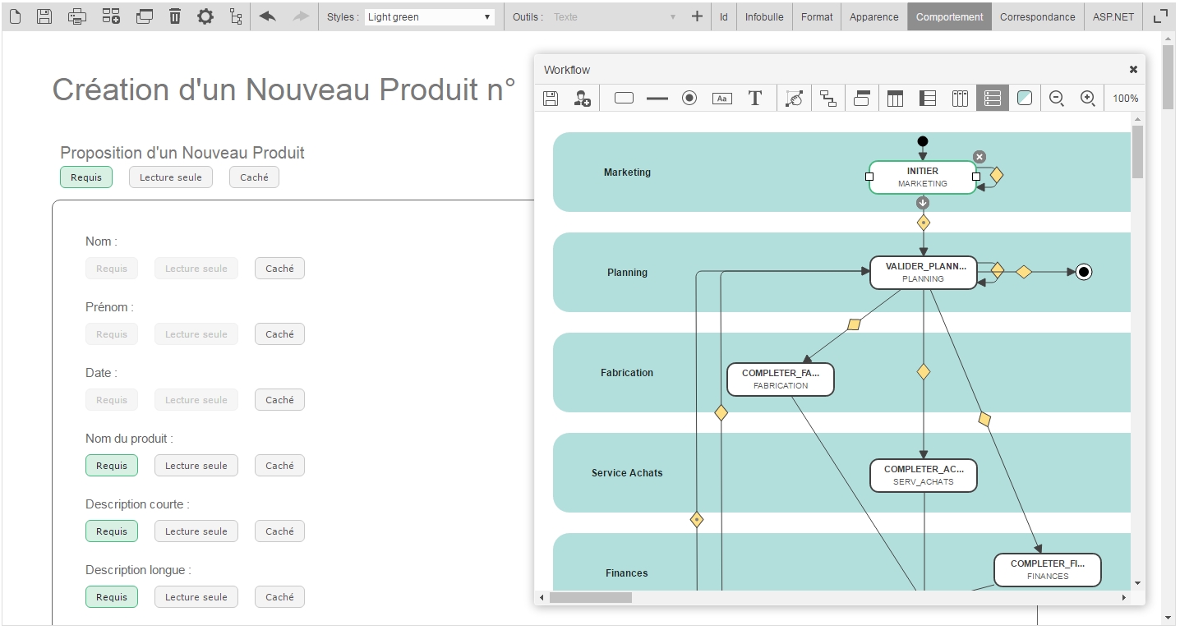Select the text 'T' tool in Workflow
Image resolution: width=1180 pixels, height=630 pixels.
[754, 99]
